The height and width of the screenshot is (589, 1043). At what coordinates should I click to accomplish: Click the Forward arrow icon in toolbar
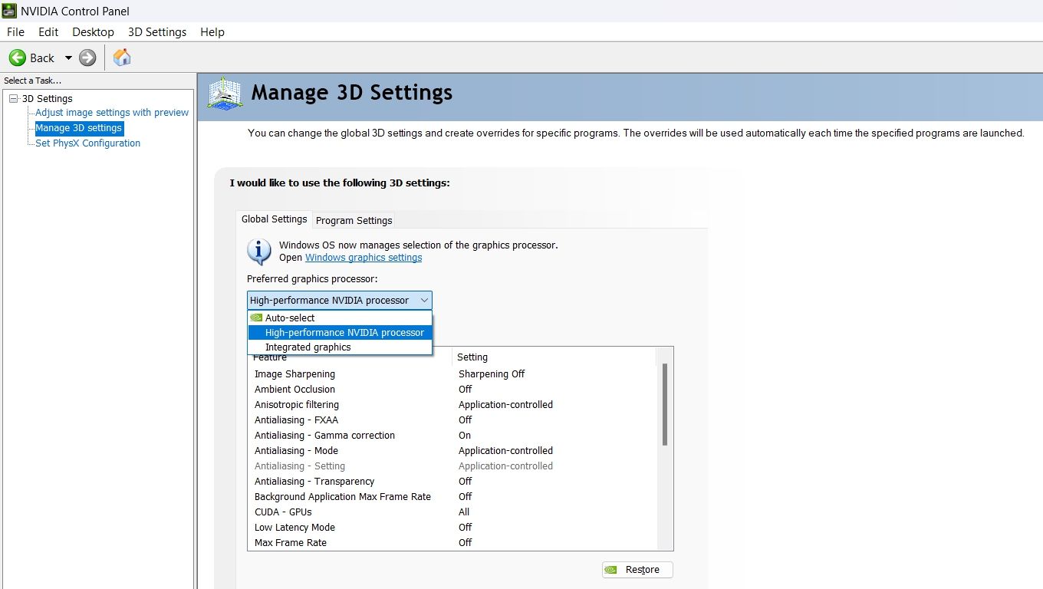click(x=87, y=58)
